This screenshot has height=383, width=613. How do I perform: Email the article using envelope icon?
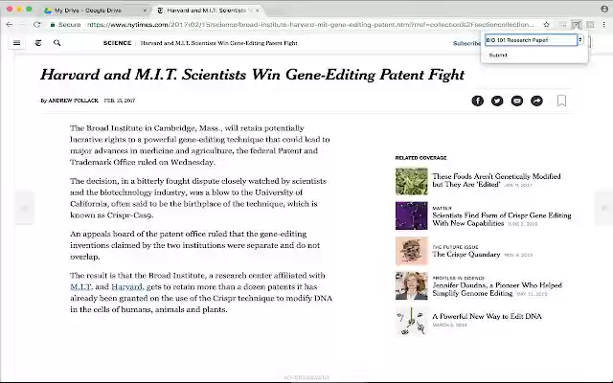coord(517,101)
